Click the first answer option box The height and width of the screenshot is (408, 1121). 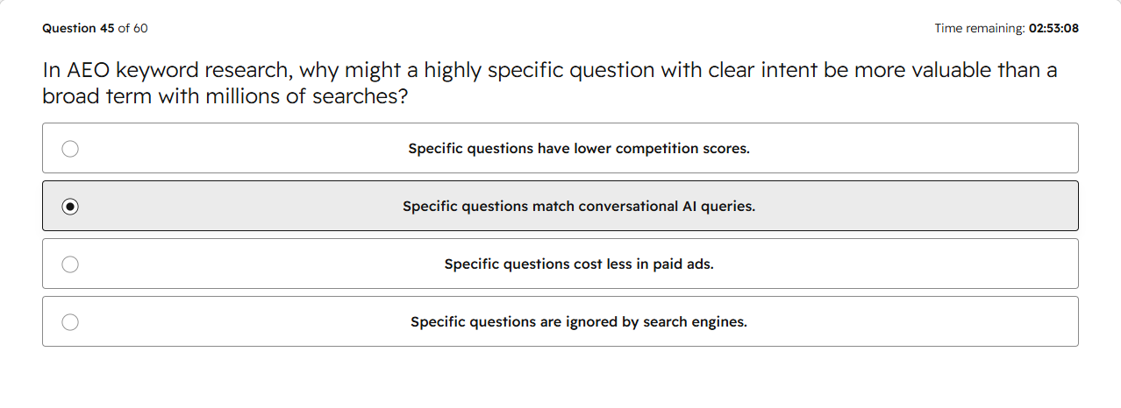pyautogui.click(x=560, y=148)
